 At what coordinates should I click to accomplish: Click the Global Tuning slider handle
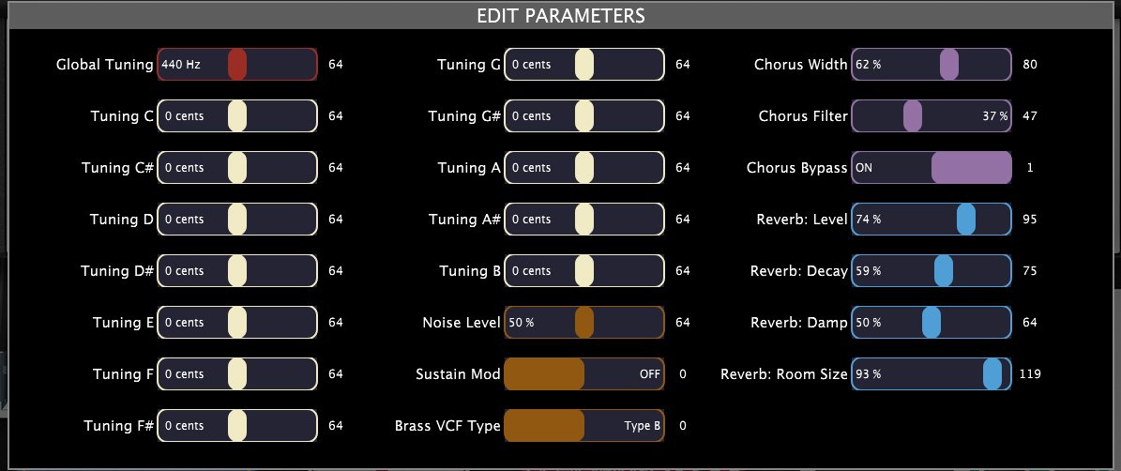coord(237,65)
